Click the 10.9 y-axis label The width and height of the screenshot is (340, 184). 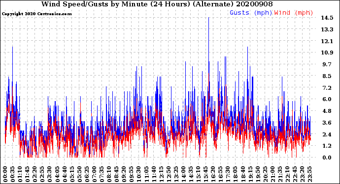pos(327,53)
